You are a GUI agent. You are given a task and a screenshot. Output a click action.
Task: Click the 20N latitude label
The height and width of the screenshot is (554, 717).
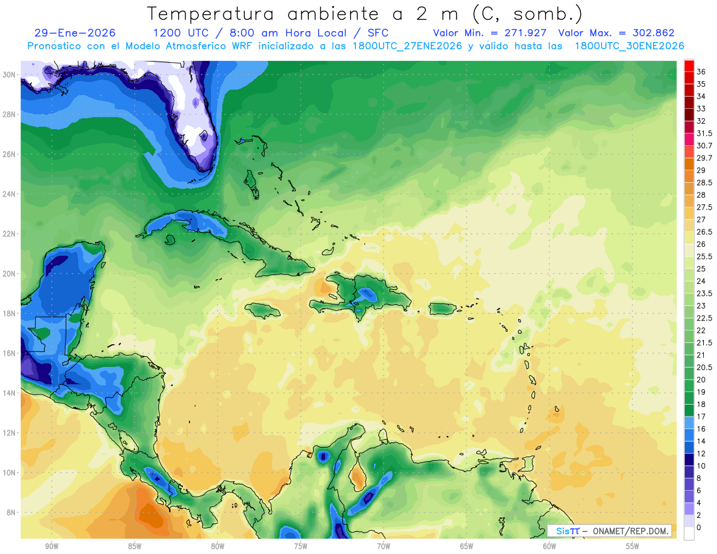click(9, 274)
